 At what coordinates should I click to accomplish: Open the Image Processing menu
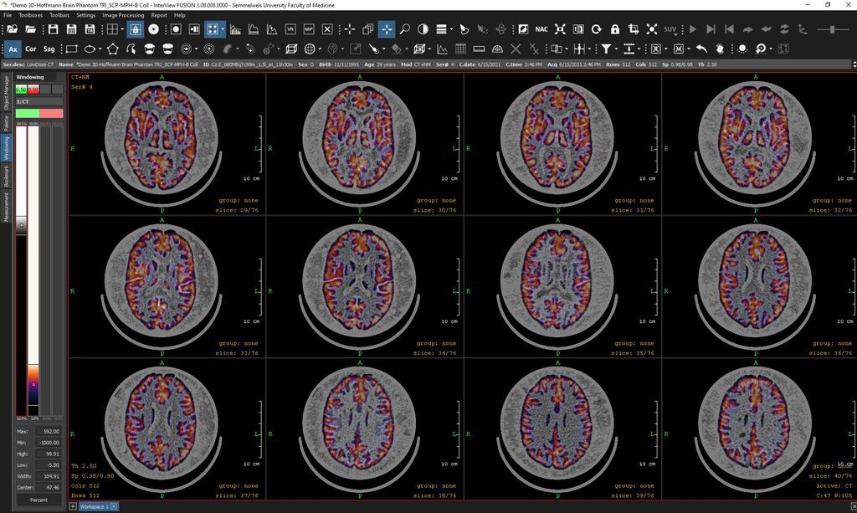coord(124,15)
